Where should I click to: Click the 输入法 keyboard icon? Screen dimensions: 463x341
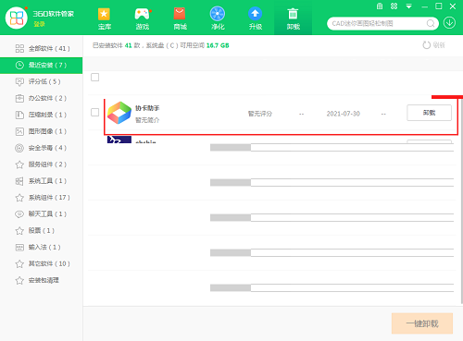(19, 248)
